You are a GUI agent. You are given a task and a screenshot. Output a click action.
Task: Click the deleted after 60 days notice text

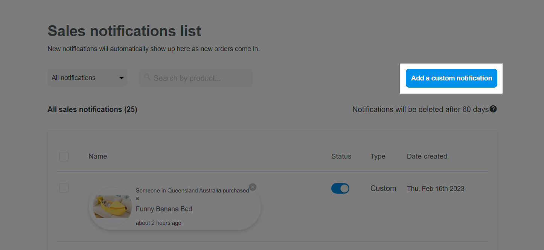pos(421,109)
